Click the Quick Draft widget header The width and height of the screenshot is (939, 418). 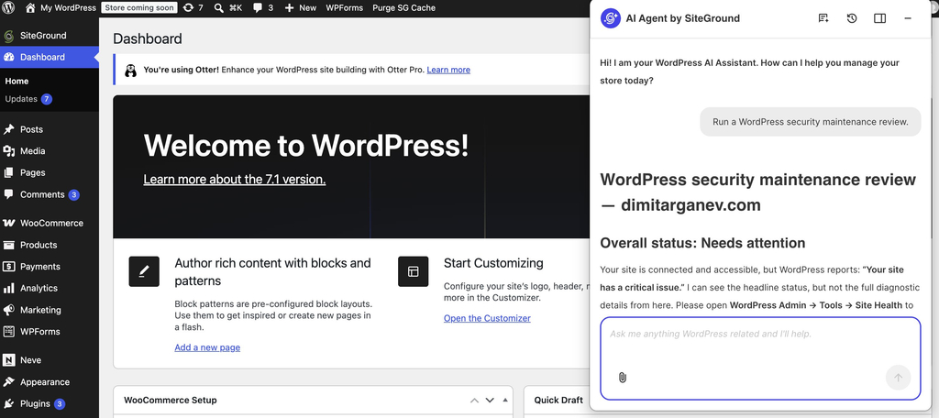click(558, 400)
